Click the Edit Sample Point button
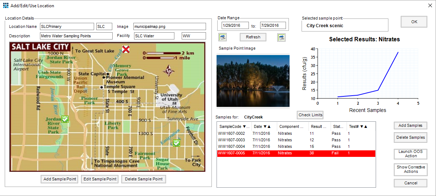Image resolution: width=436 pixels, height=196 pixels. [x=100, y=179]
